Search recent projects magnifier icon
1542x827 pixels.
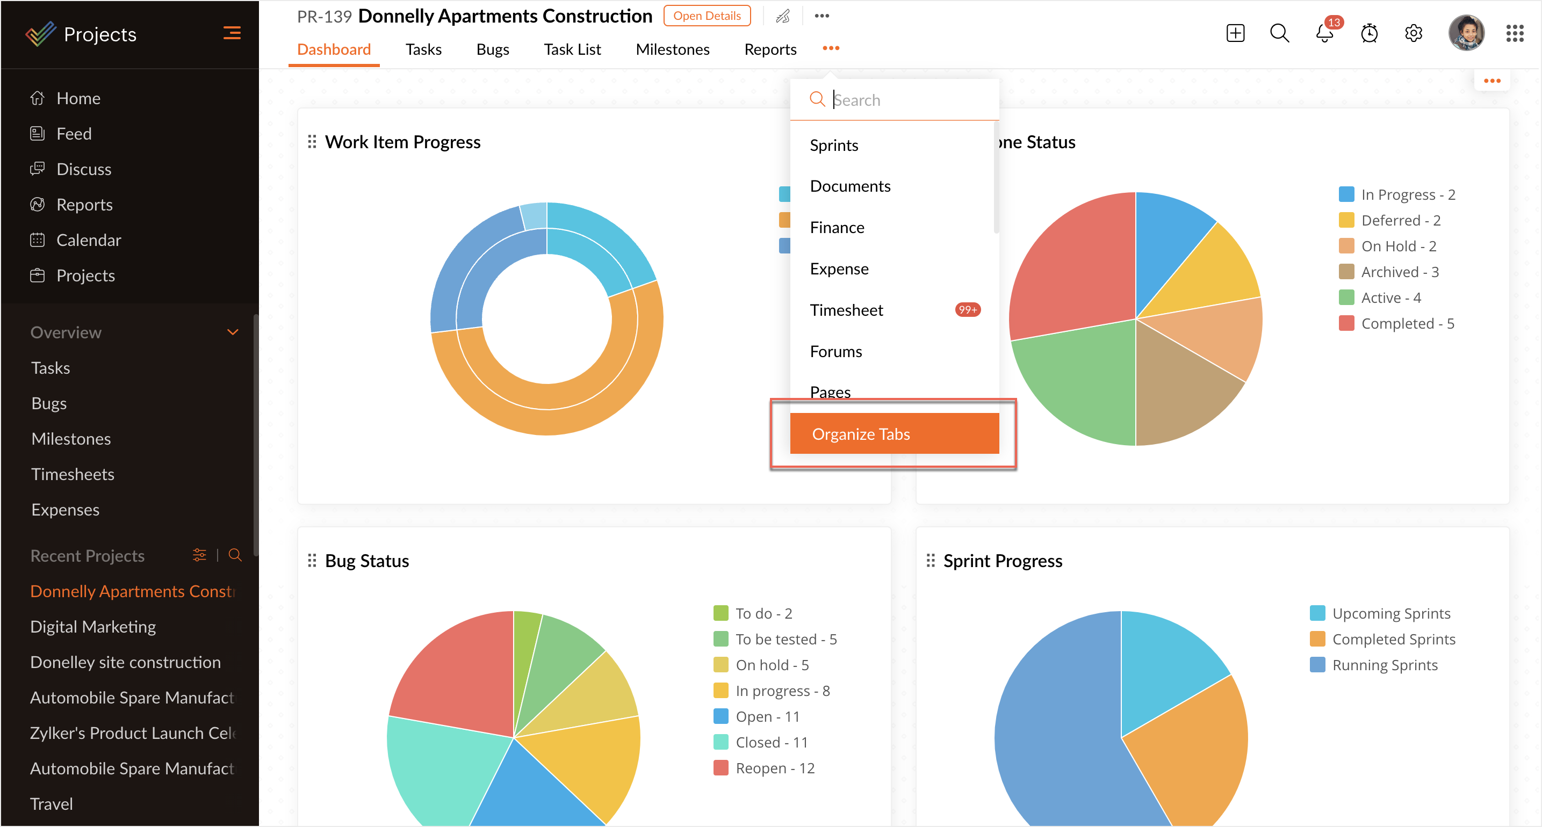[x=235, y=555]
